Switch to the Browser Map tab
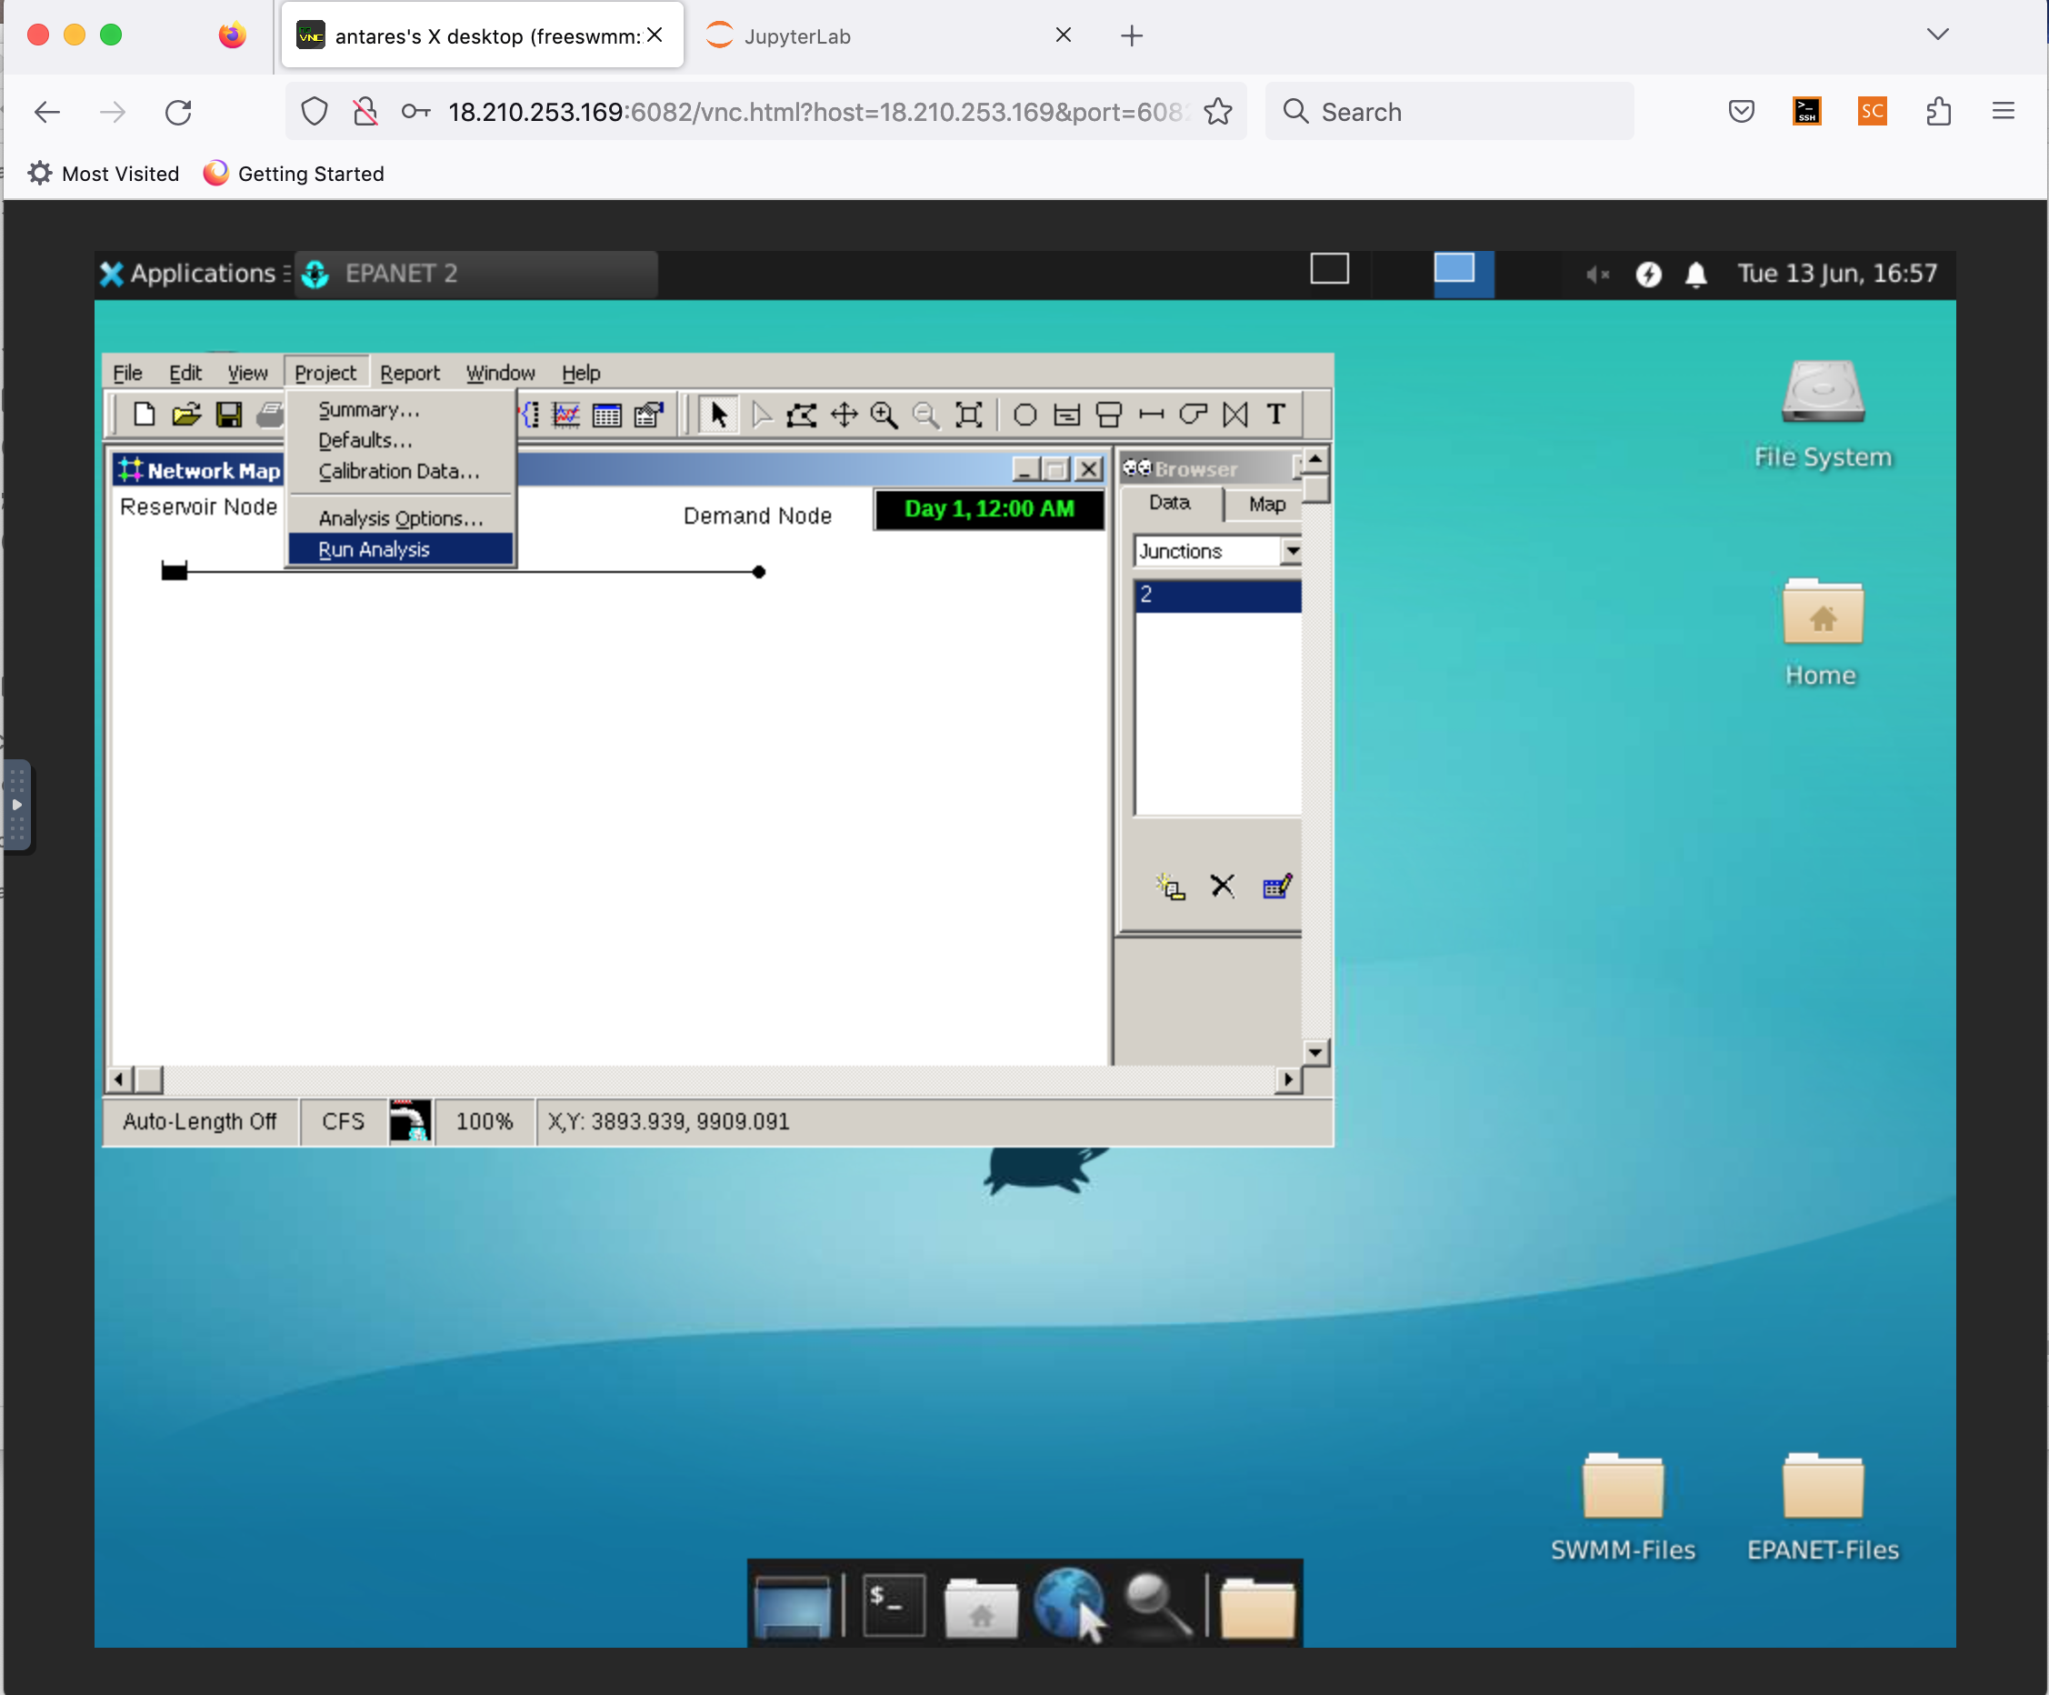The width and height of the screenshot is (2049, 1695). [x=1266, y=505]
